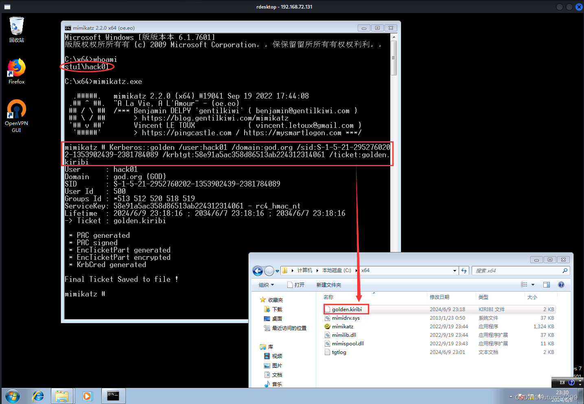This screenshot has height=404, width=584.
Task: Click the language bar help icon
Action: [571, 382]
